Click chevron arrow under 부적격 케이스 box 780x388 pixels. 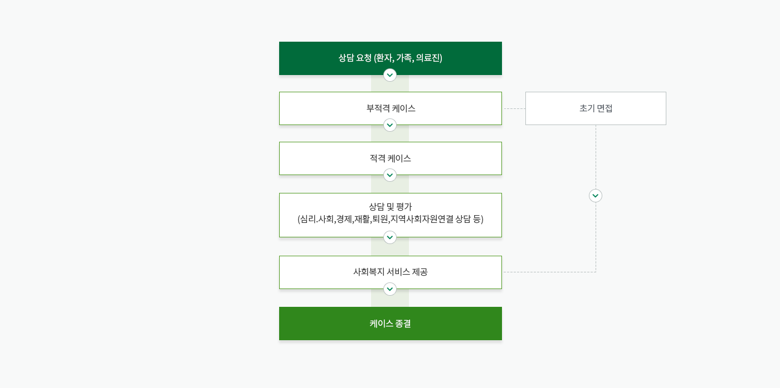tap(390, 125)
